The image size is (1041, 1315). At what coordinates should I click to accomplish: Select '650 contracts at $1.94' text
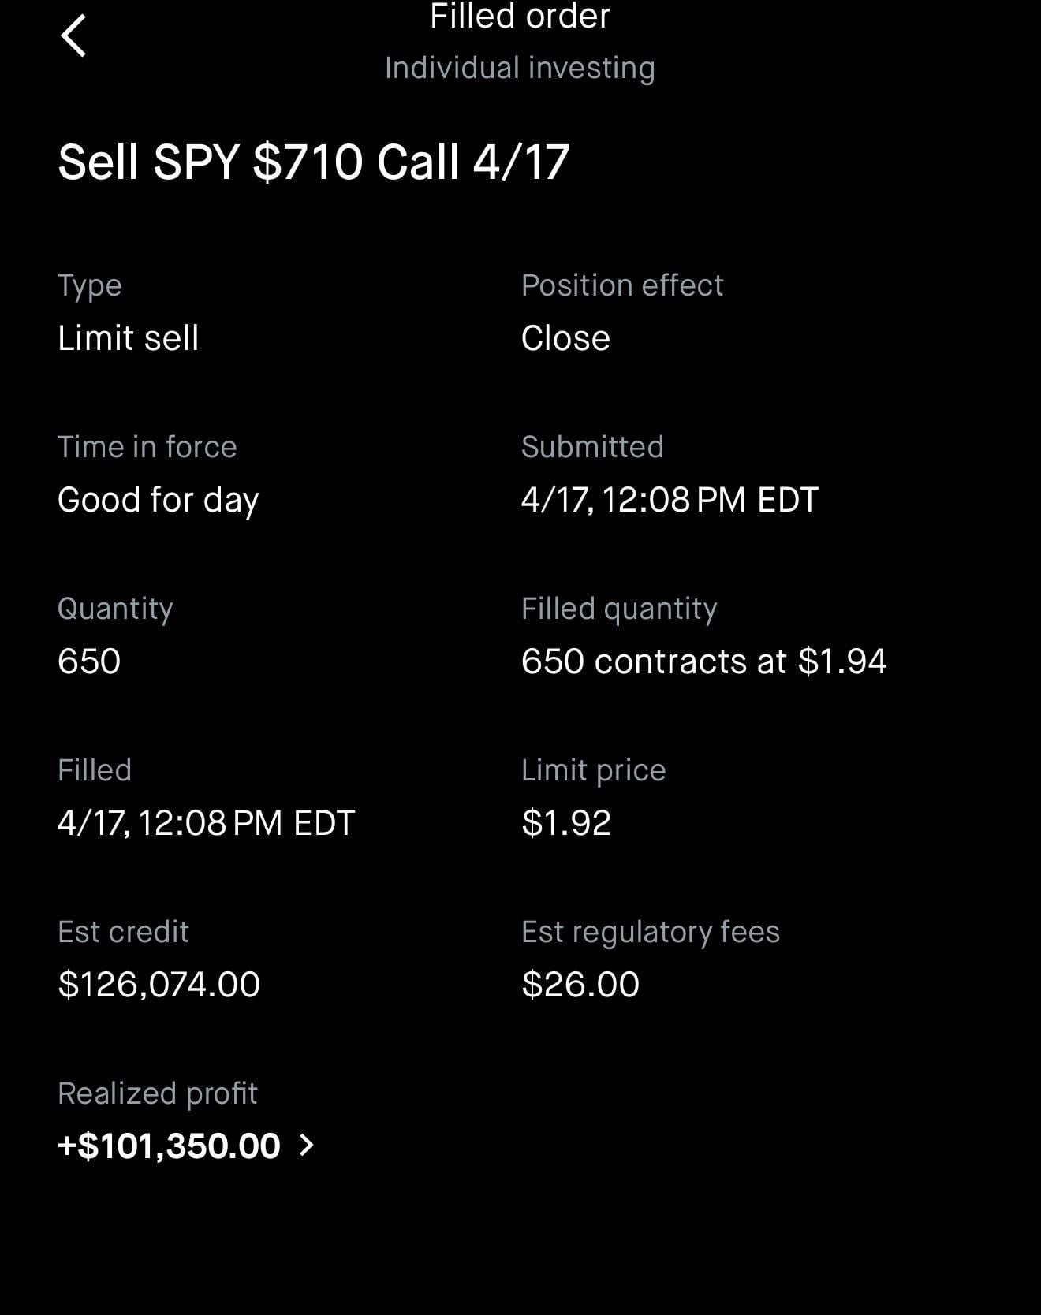(x=703, y=661)
